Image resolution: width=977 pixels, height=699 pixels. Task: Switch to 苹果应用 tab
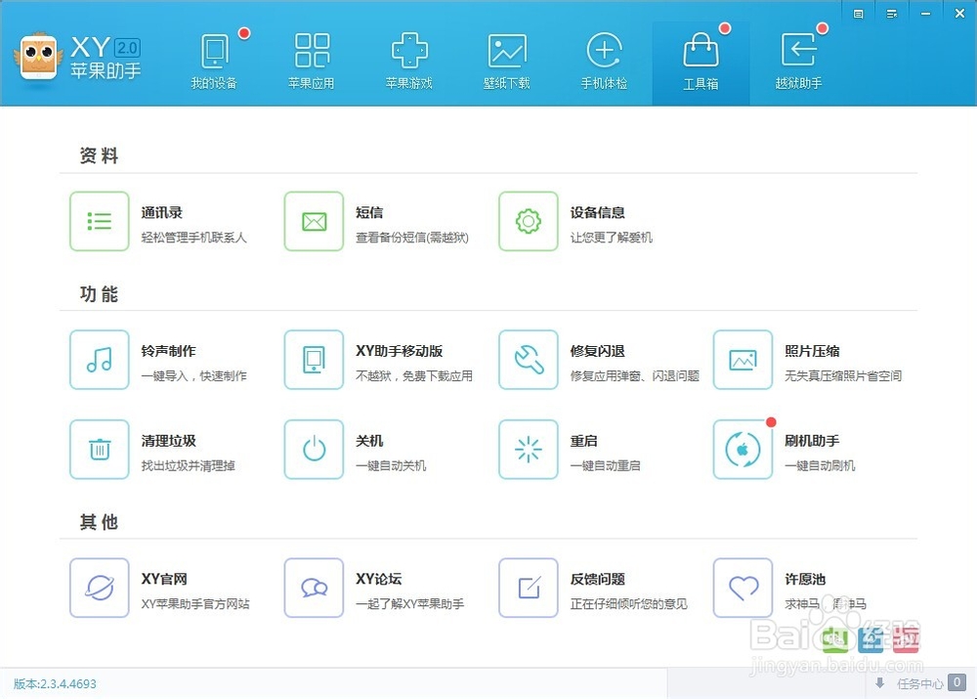312,62
